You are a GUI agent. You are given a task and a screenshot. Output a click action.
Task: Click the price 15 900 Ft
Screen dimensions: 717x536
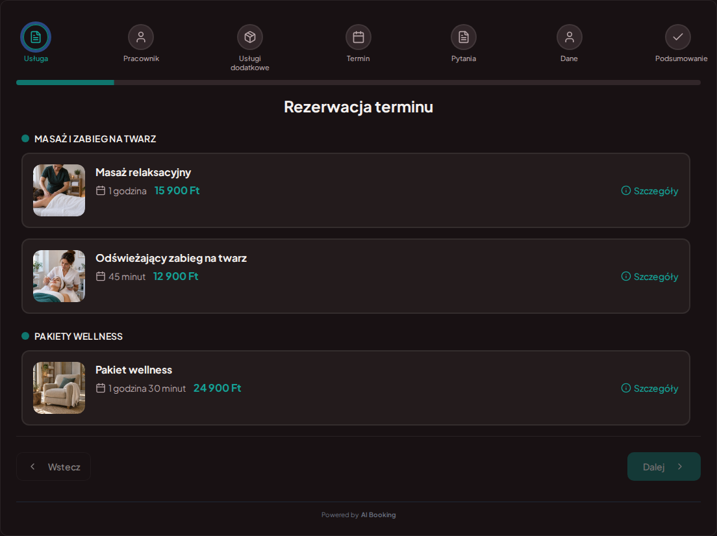177,190
